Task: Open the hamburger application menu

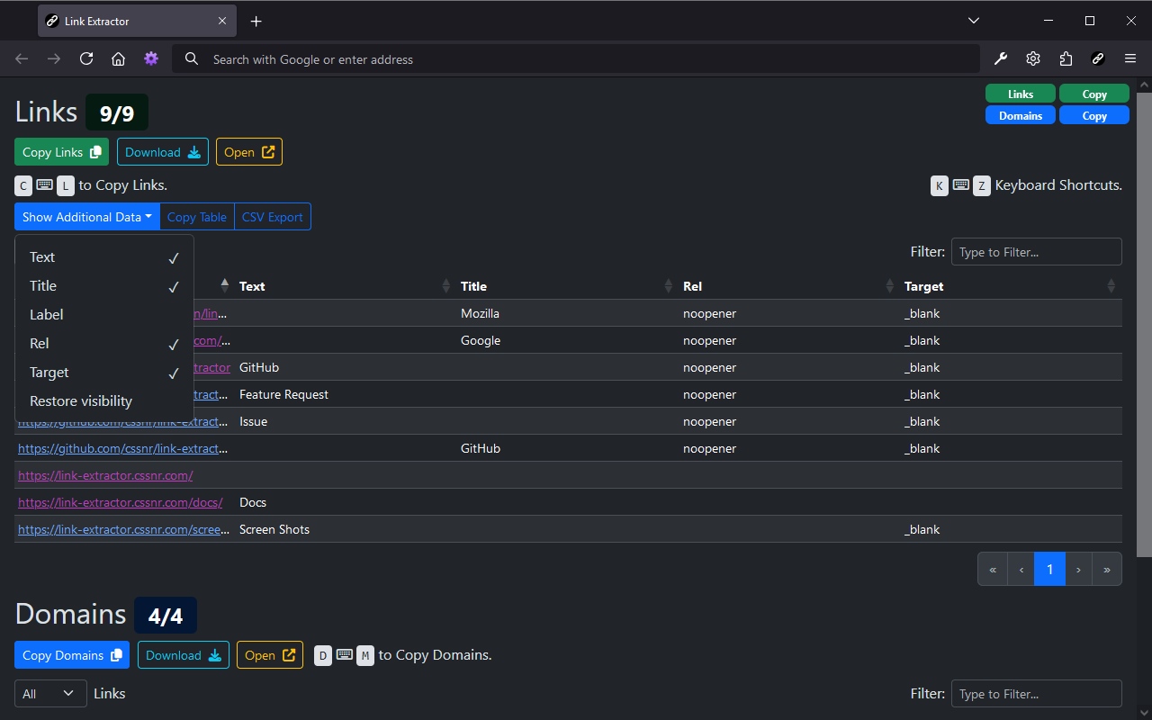Action: pyautogui.click(x=1130, y=58)
